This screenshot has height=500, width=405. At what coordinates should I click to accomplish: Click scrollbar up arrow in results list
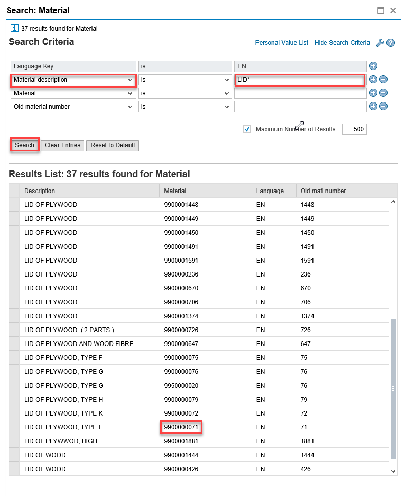pyautogui.click(x=393, y=202)
